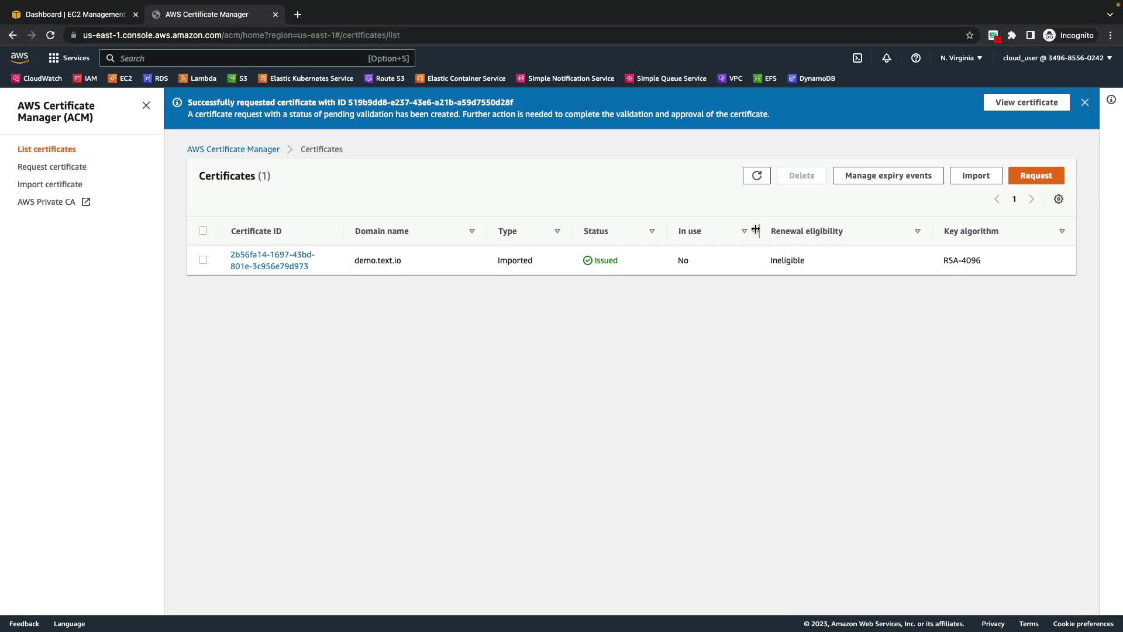Click the orange Request button
This screenshot has height=632, width=1123.
1035,176
